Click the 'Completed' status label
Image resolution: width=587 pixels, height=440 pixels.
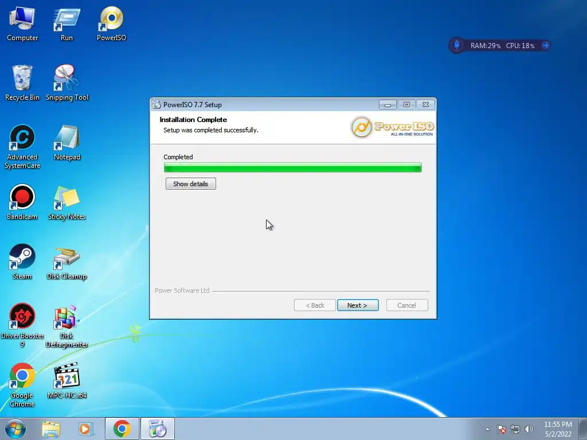pos(178,157)
